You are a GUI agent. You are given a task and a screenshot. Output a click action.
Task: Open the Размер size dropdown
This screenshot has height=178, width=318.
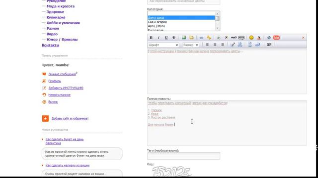point(190,45)
